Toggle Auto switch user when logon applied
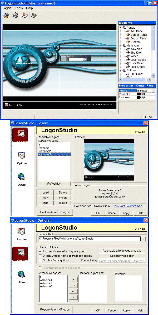 tap(40, 251)
